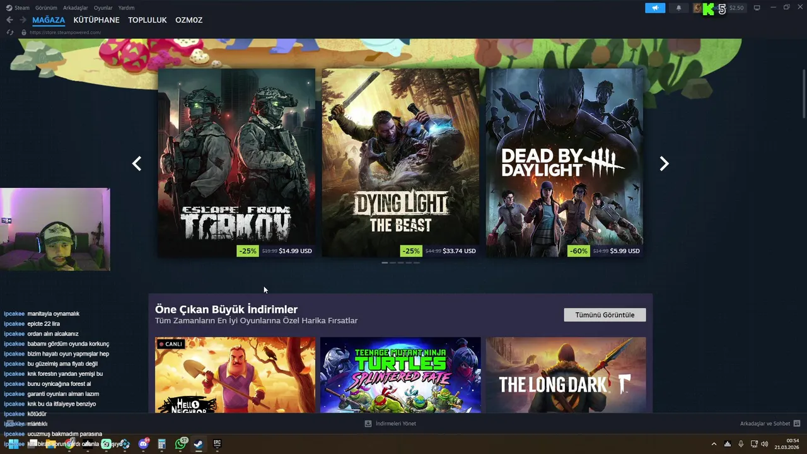Open the $2.50 wallet balance
Screen dimensions: 807x454
[736, 8]
